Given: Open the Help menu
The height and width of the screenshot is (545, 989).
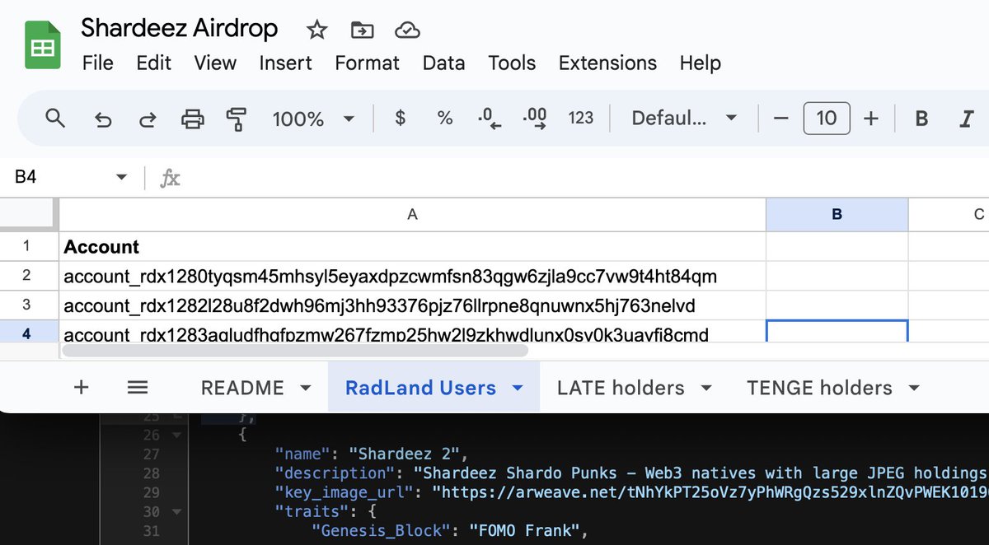Looking at the screenshot, I should 701,63.
